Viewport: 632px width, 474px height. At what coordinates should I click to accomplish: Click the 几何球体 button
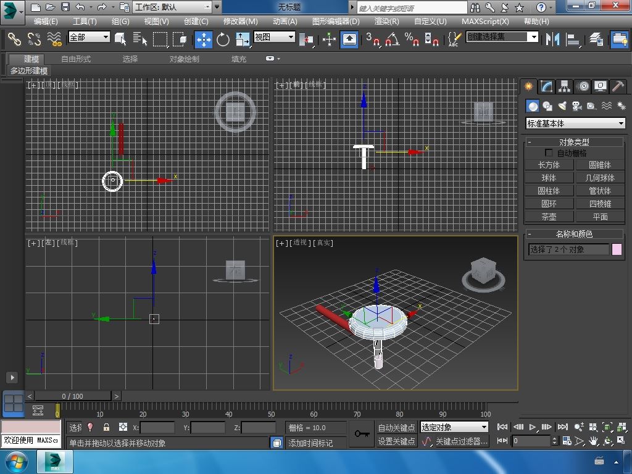600,178
